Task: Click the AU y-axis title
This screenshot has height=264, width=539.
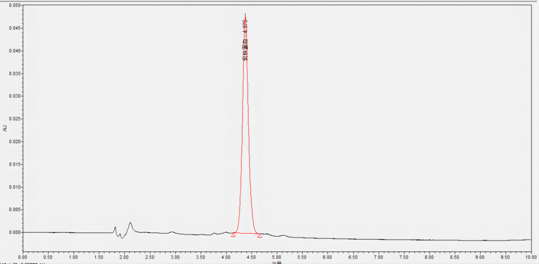Action: pyautogui.click(x=5, y=129)
